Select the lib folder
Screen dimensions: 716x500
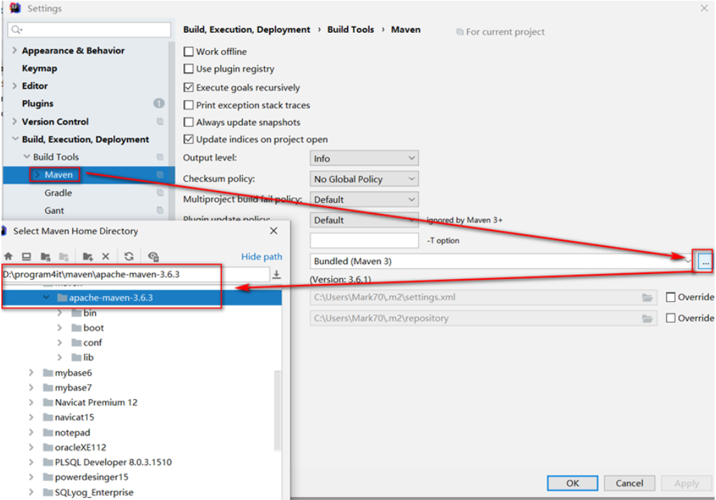pos(88,358)
